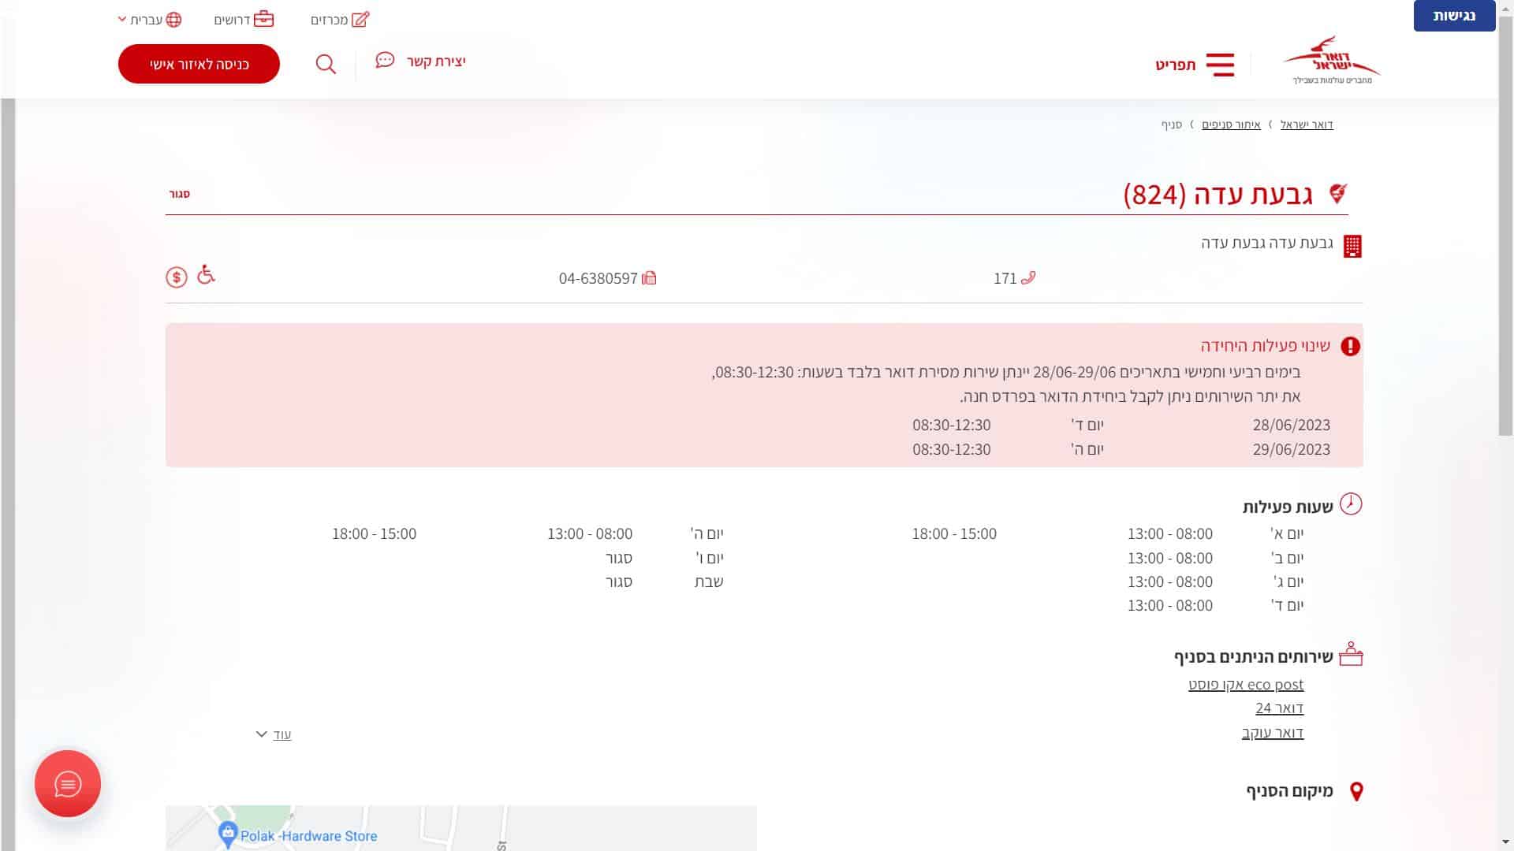The width and height of the screenshot is (1514, 851).
Task: Click fax number 04-6380597
Action: [599, 278]
